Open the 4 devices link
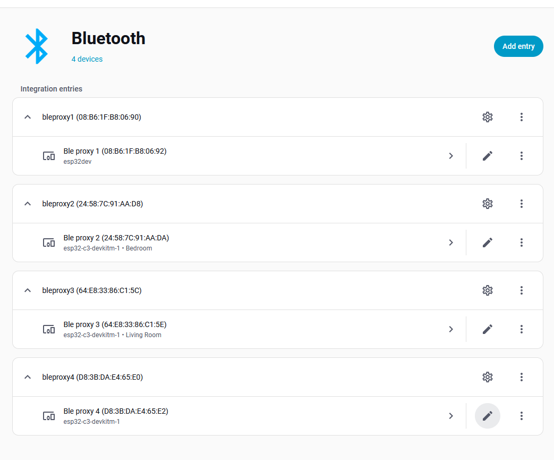 point(87,59)
